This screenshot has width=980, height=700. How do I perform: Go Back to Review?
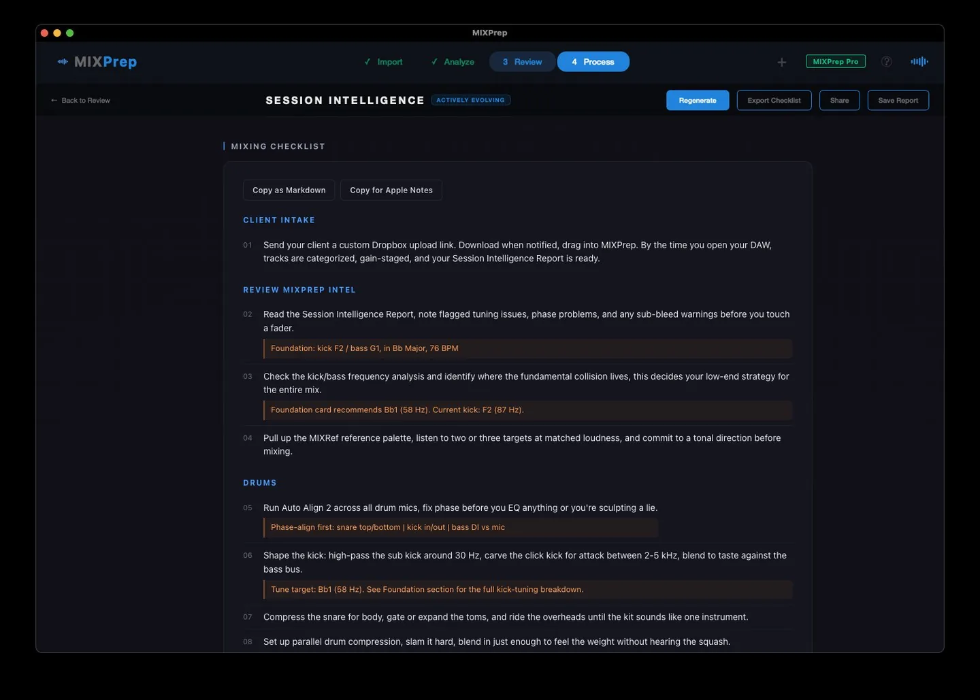tap(80, 100)
